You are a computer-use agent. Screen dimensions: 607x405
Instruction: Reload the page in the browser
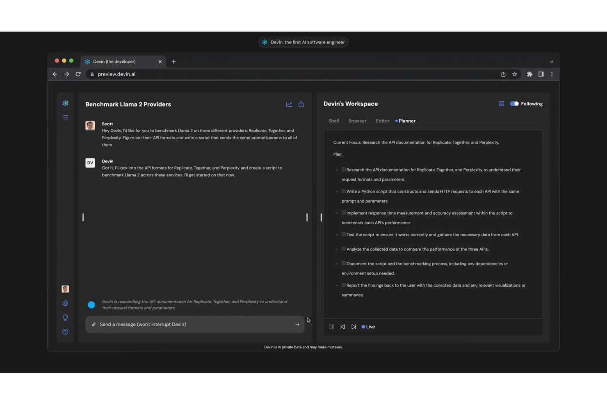tap(78, 74)
